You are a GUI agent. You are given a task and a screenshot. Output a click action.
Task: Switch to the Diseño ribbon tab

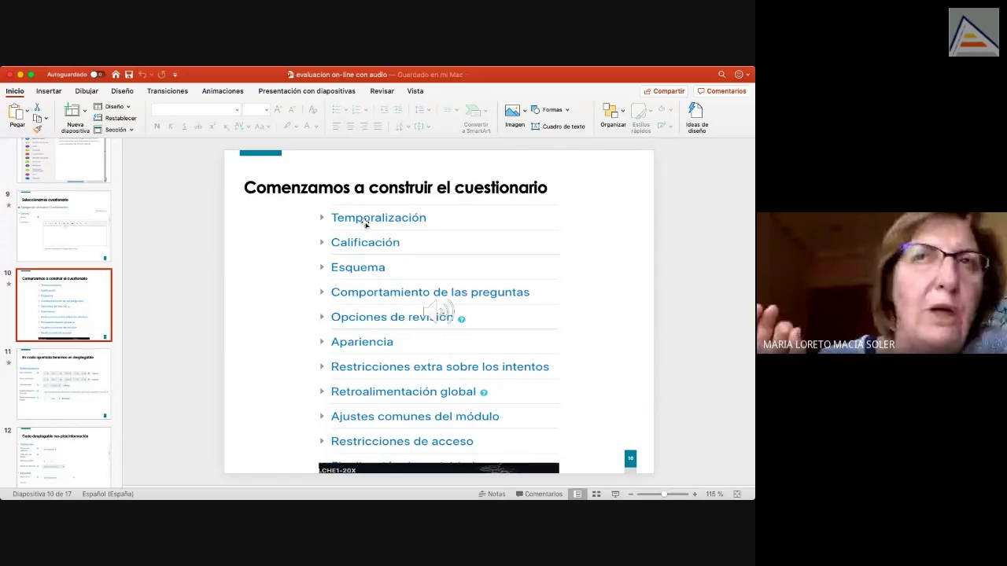click(122, 91)
